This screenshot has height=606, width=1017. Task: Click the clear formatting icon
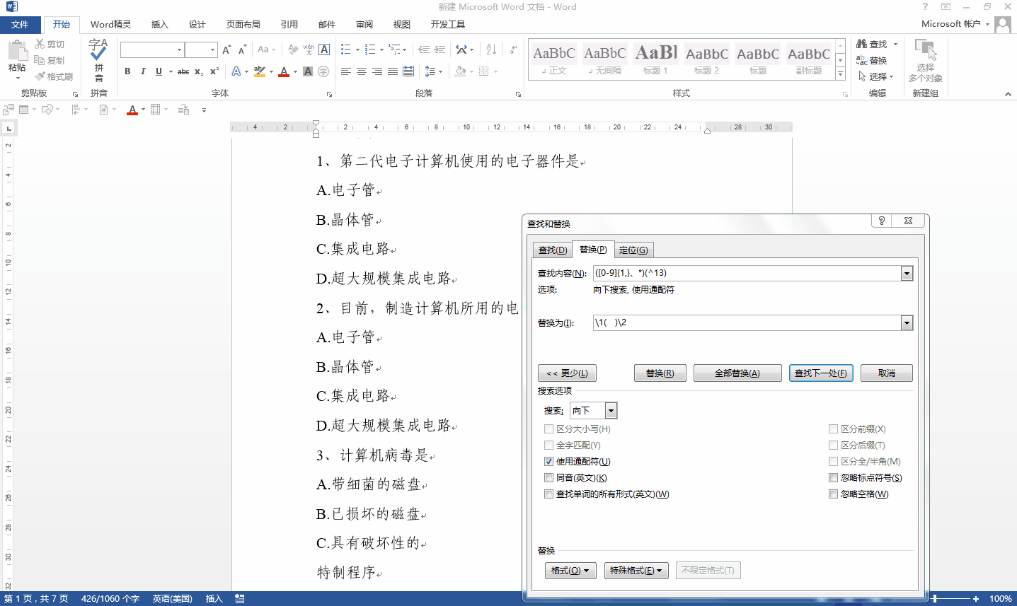[293, 49]
